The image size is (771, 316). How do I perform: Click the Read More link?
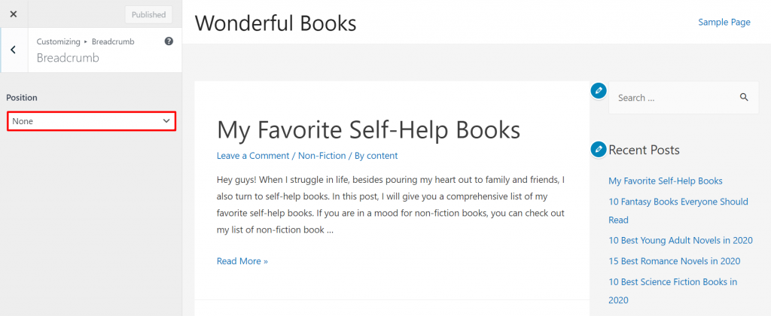pyautogui.click(x=242, y=261)
